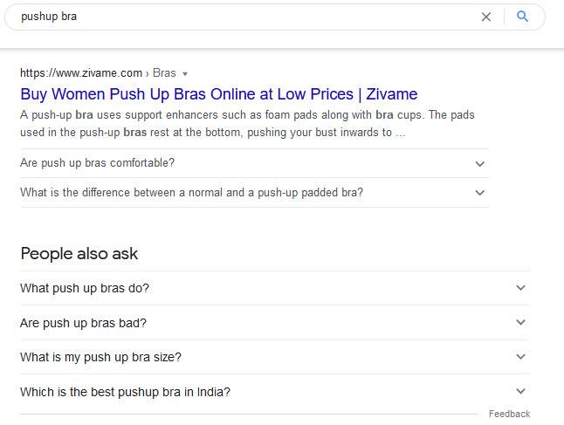Expand chevron for 'Are push up bras comfortable?'
This screenshot has width=564, height=425.
[x=479, y=164]
